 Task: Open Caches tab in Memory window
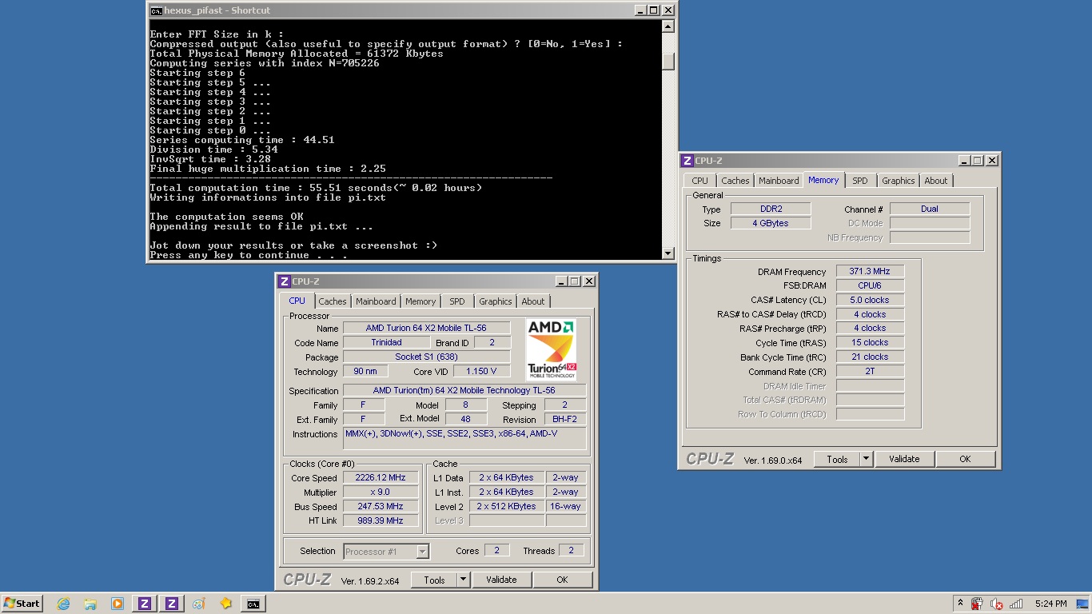point(735,181)
